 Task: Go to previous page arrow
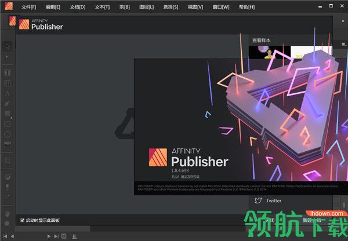coord(12,236)
